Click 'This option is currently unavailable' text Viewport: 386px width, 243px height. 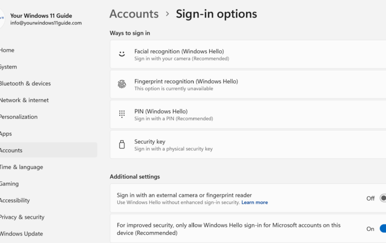click(x=174, y=89)
